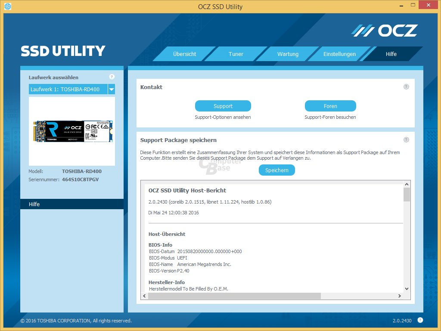
Task: Click the BIOS-Name American Megatrends Inc. entry
Action: pos(190,264)
